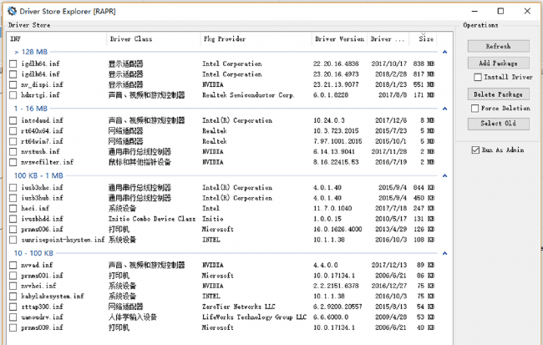This screenshot has height=345, width=543.
Task: Check the kabylakesystem.inf checkbox
Action: click(x=13, y=297)
